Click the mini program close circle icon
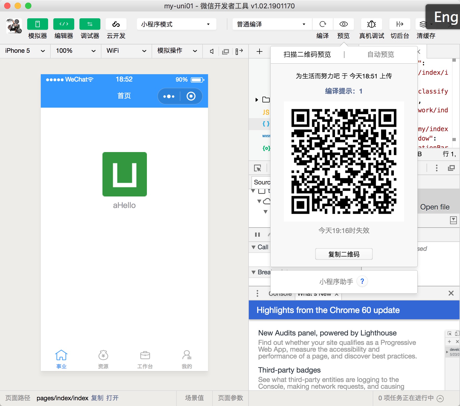 tap(191, 96)
